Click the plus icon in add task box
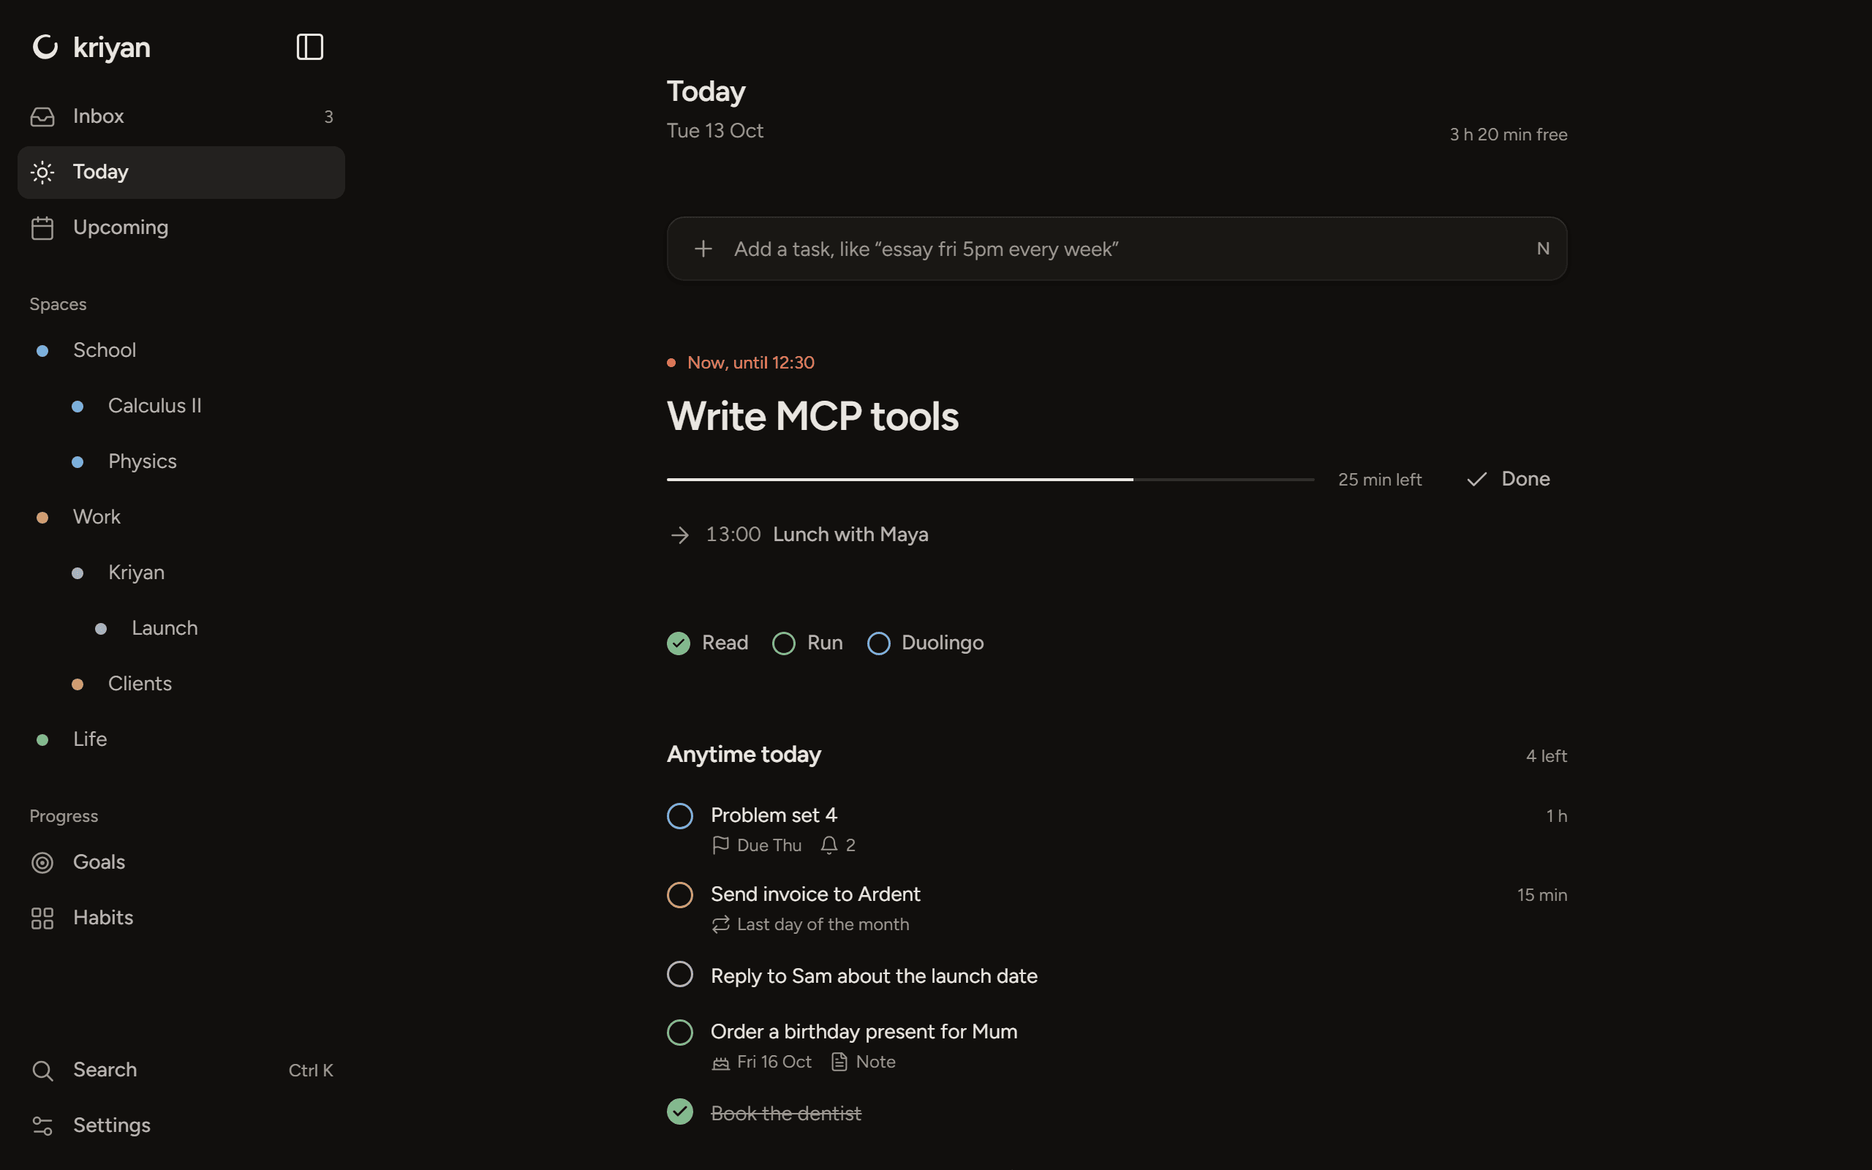Screen dimensions: 1872x1170 703,249
